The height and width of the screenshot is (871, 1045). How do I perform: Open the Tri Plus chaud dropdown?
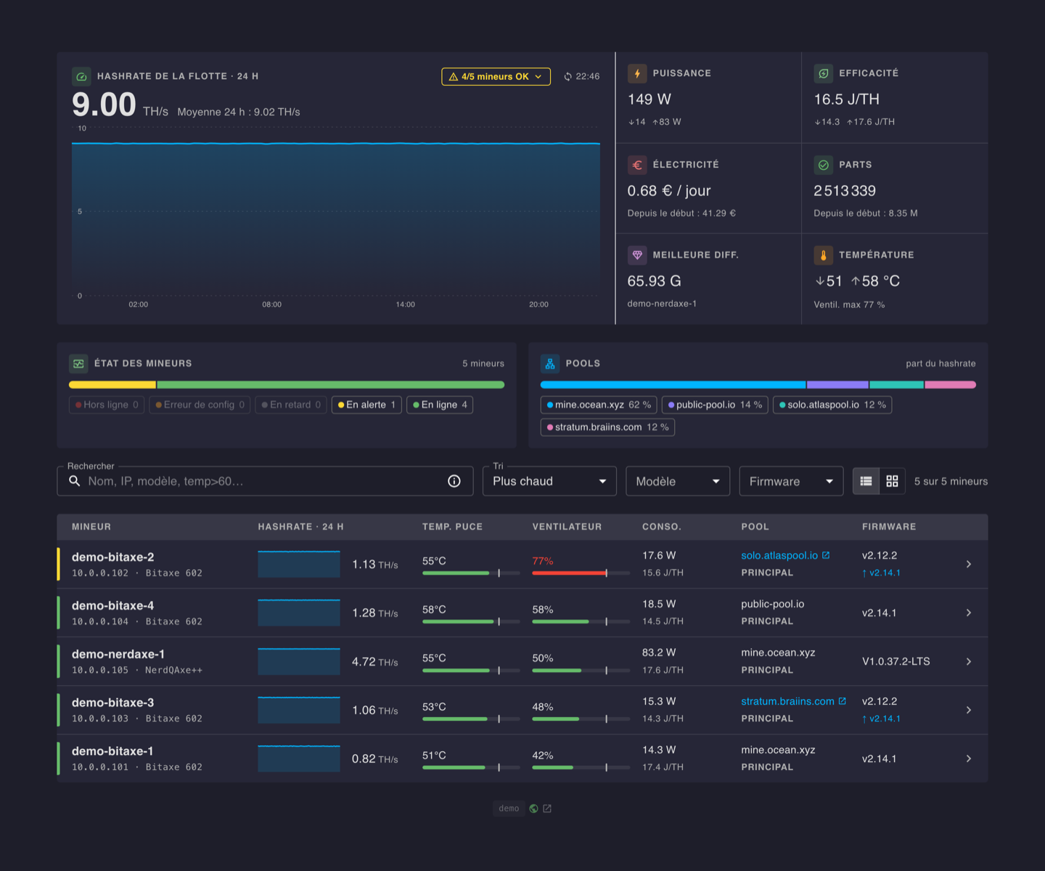coord(549,481)
